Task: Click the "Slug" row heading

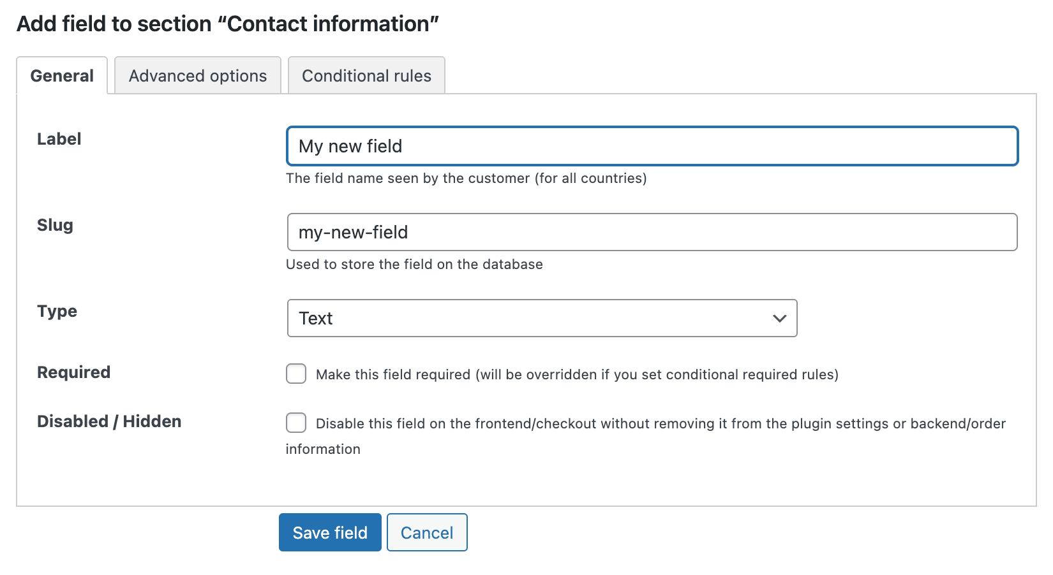Action: [55, 225]
